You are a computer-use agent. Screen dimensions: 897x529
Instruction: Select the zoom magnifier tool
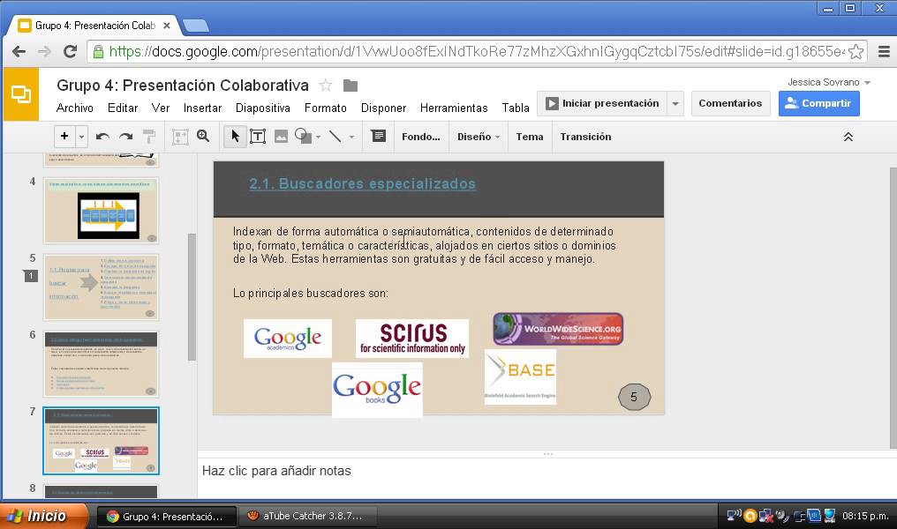203,136
